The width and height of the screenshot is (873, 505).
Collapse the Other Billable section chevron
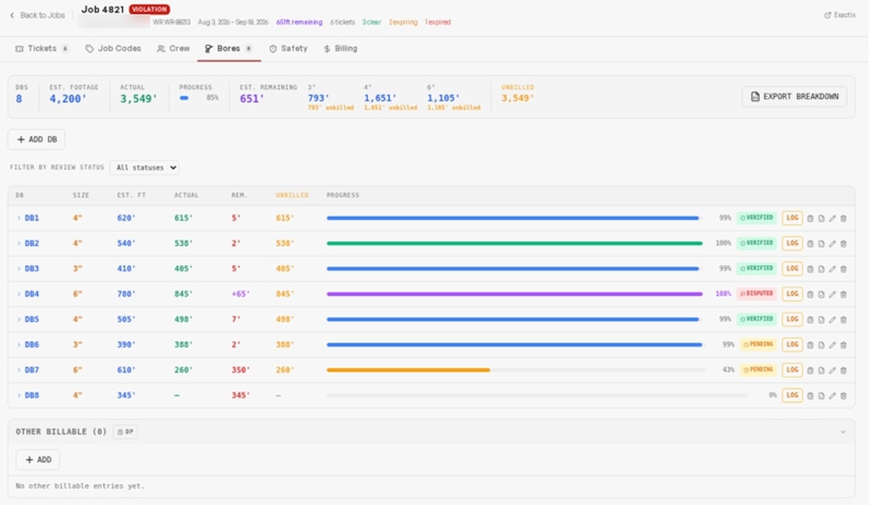coord(843,432)
